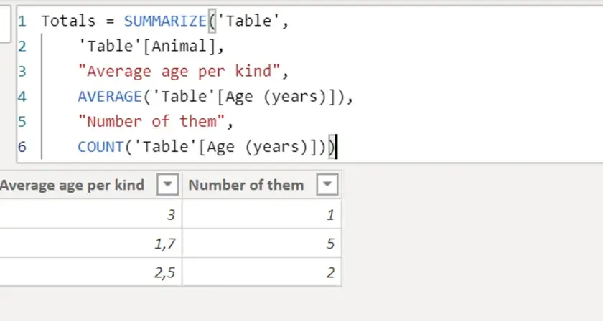Select the 'Average age per kind' column header

(x=90, y=185)
